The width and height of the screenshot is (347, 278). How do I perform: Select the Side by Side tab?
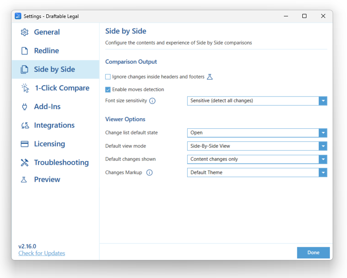point(56,69)
